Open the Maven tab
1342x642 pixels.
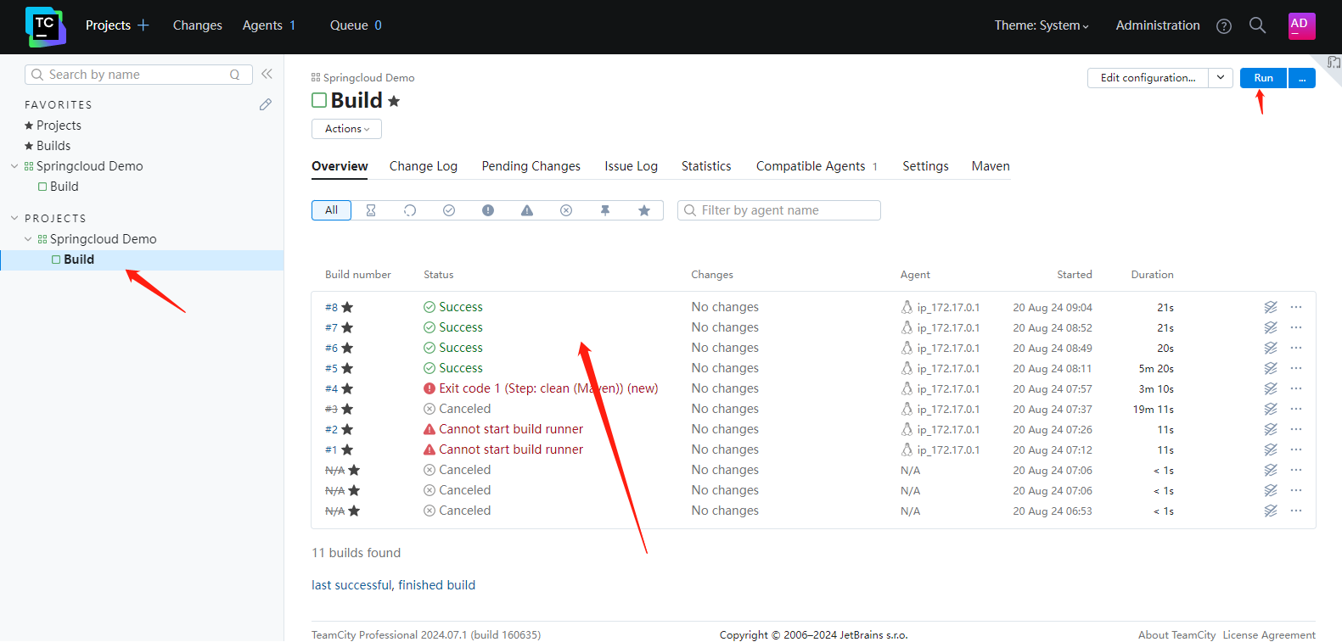pos(991,166)
